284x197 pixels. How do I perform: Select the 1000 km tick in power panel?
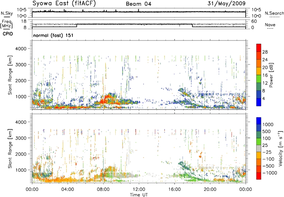click(x=21, y=96)
